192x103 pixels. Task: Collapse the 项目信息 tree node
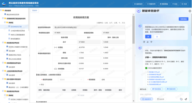pyautogui.click(x=1, y=11)
